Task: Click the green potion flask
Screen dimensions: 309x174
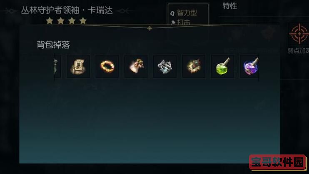Action: point(223,67)
